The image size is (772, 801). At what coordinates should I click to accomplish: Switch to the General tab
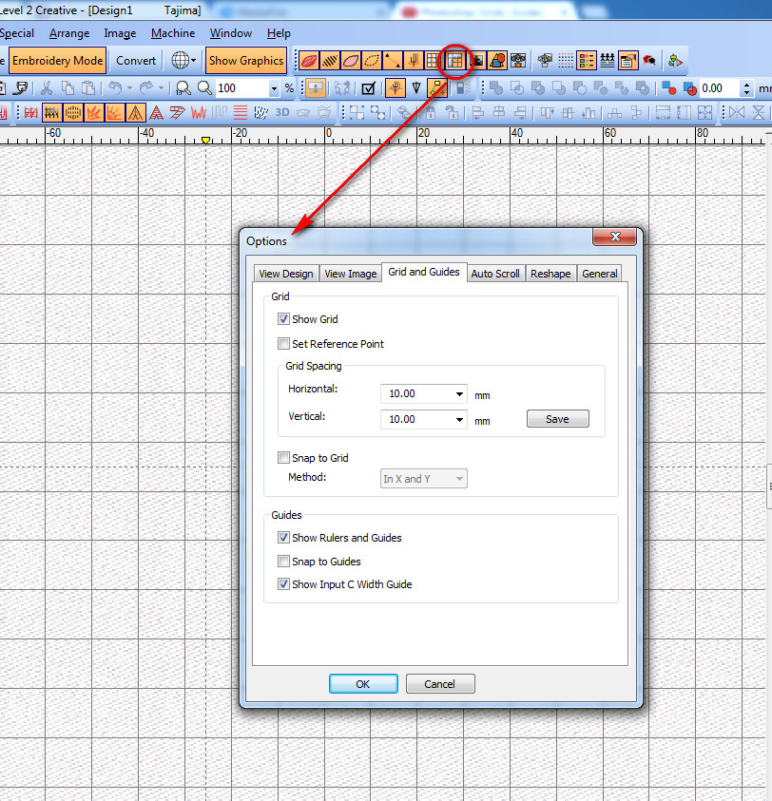click(600, 274)
